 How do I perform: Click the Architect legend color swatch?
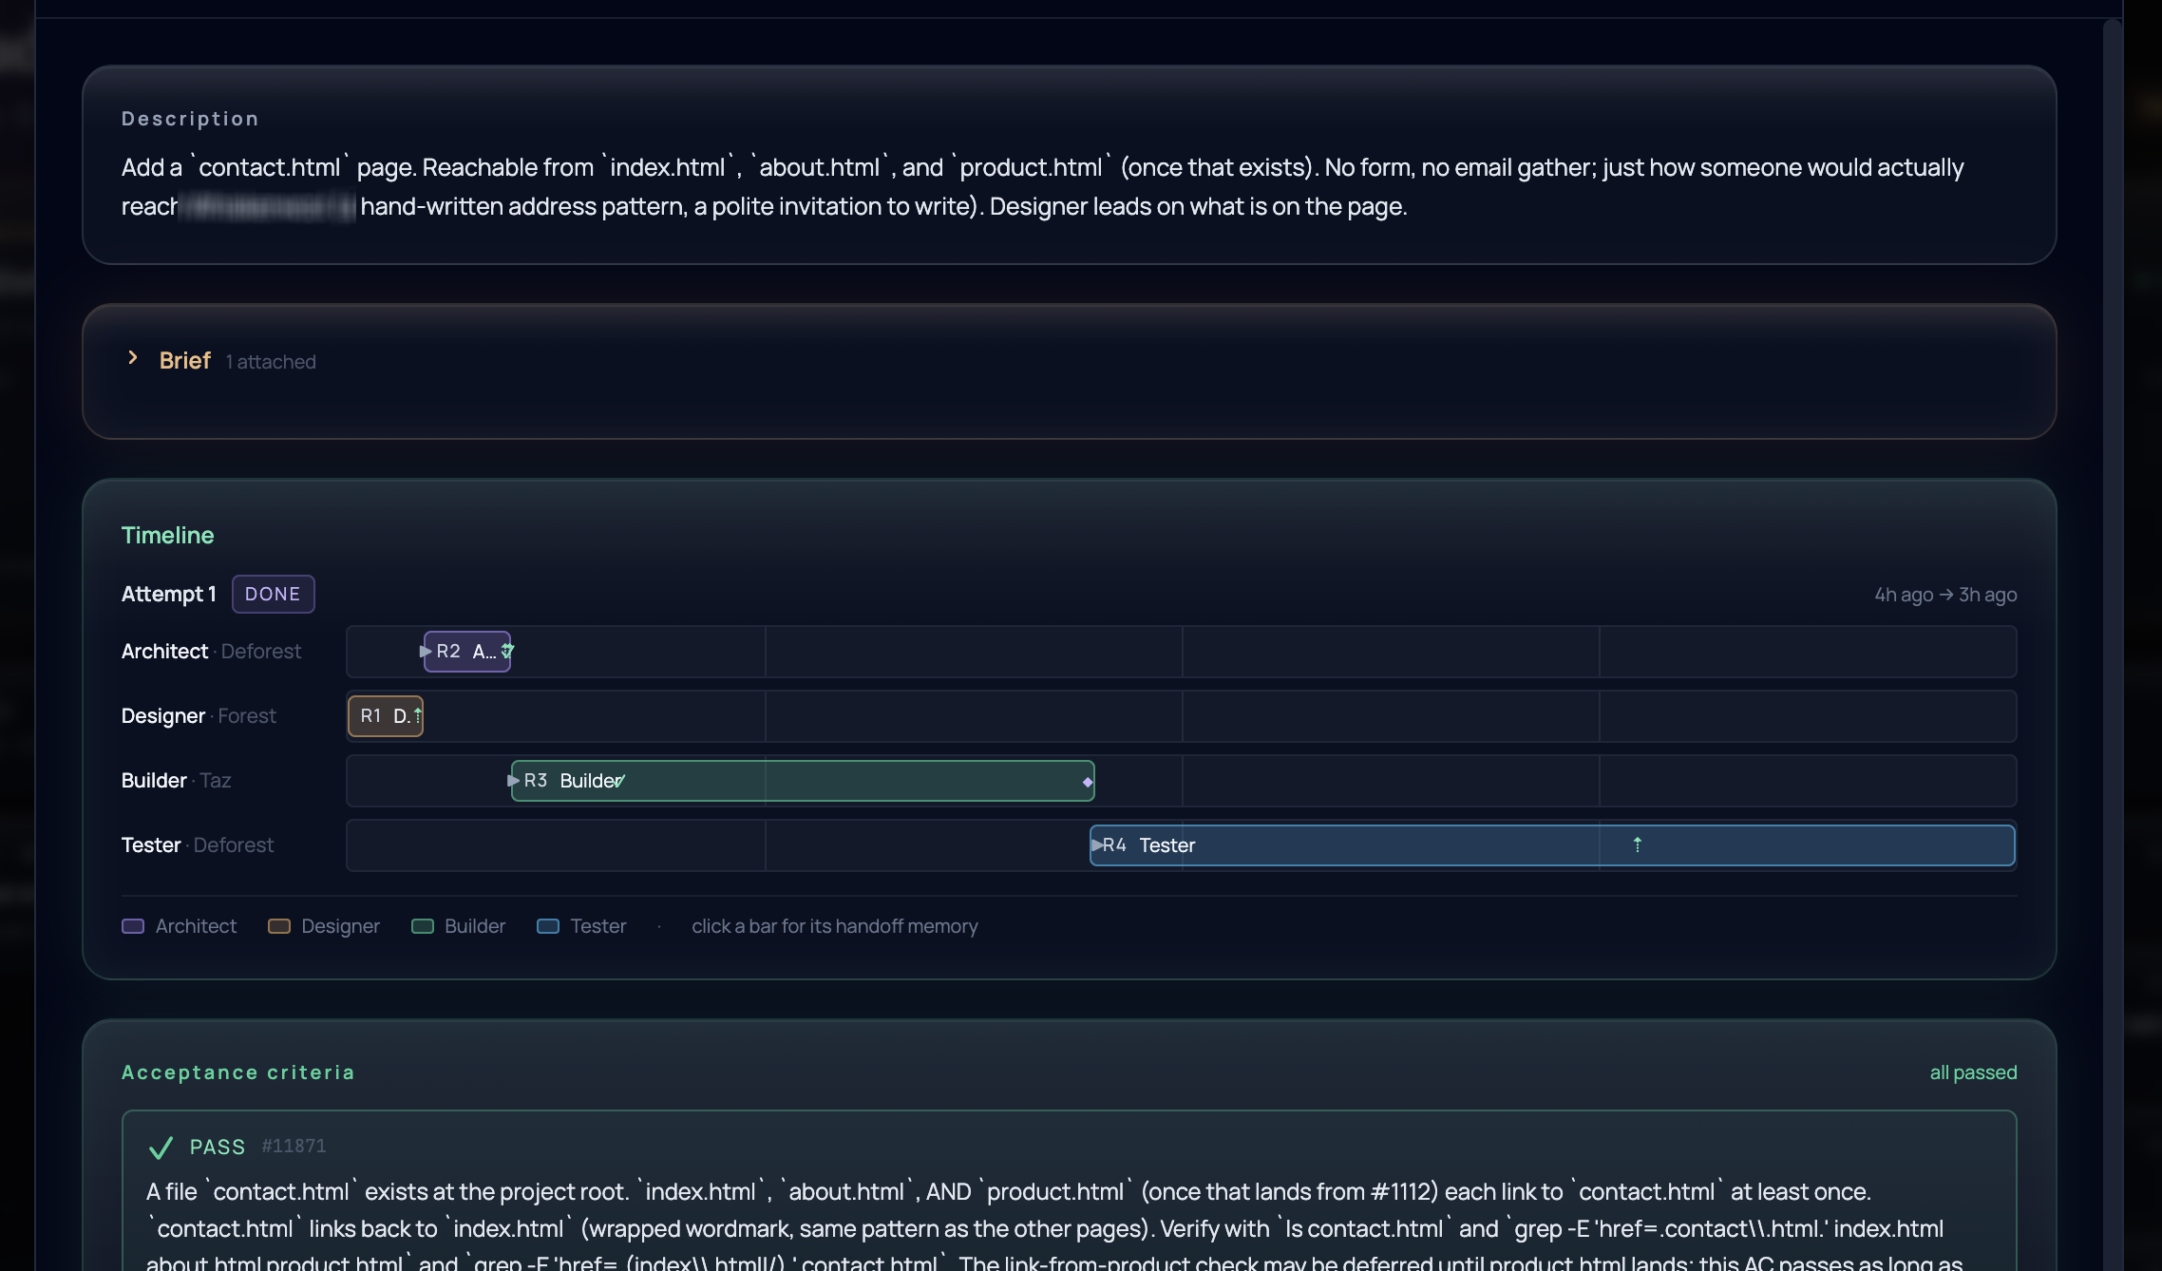[x=133, y=926]
